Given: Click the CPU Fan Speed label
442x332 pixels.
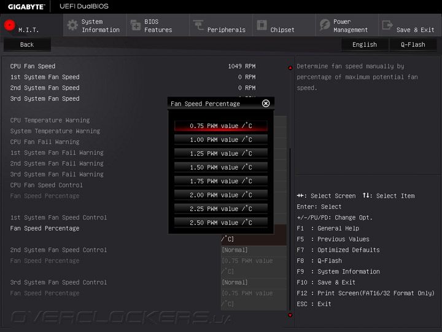Looking at the screenshot, I should point(33,66).
